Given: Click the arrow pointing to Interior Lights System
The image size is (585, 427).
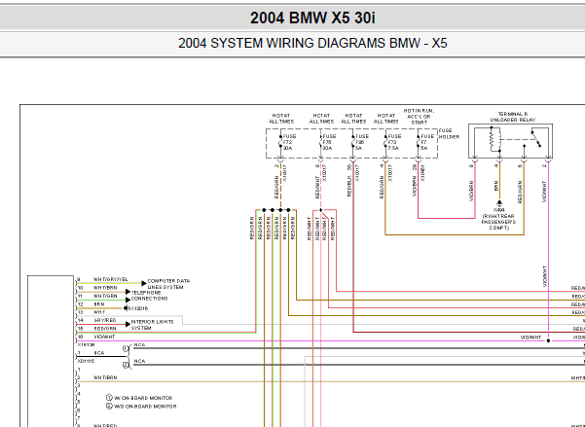Looking at the screenshot, I should [128, 324].
